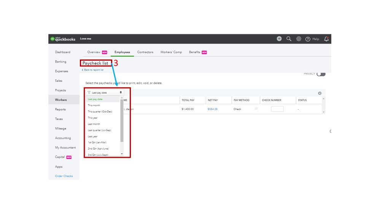Open the paycheck table settings gear
The height and width of the screenshot is (213, 380).
point(320,93)
